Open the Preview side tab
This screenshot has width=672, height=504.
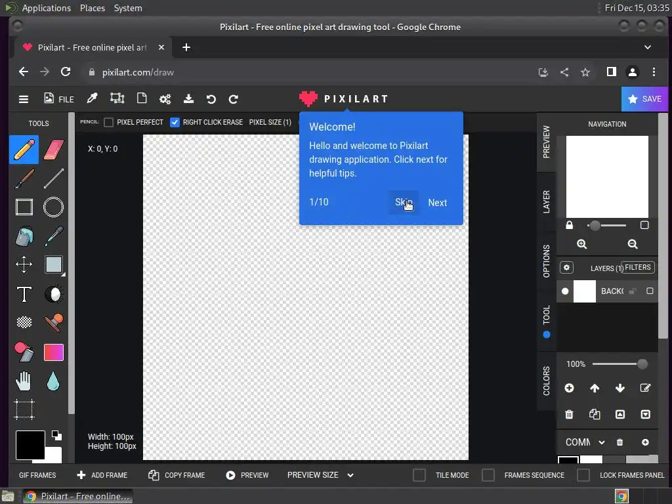point(547,142)
